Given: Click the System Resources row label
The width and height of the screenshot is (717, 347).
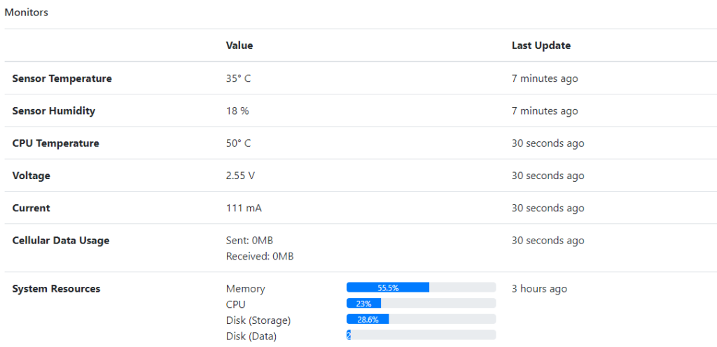Looking at the screenshot, I should tap(56, 289).
